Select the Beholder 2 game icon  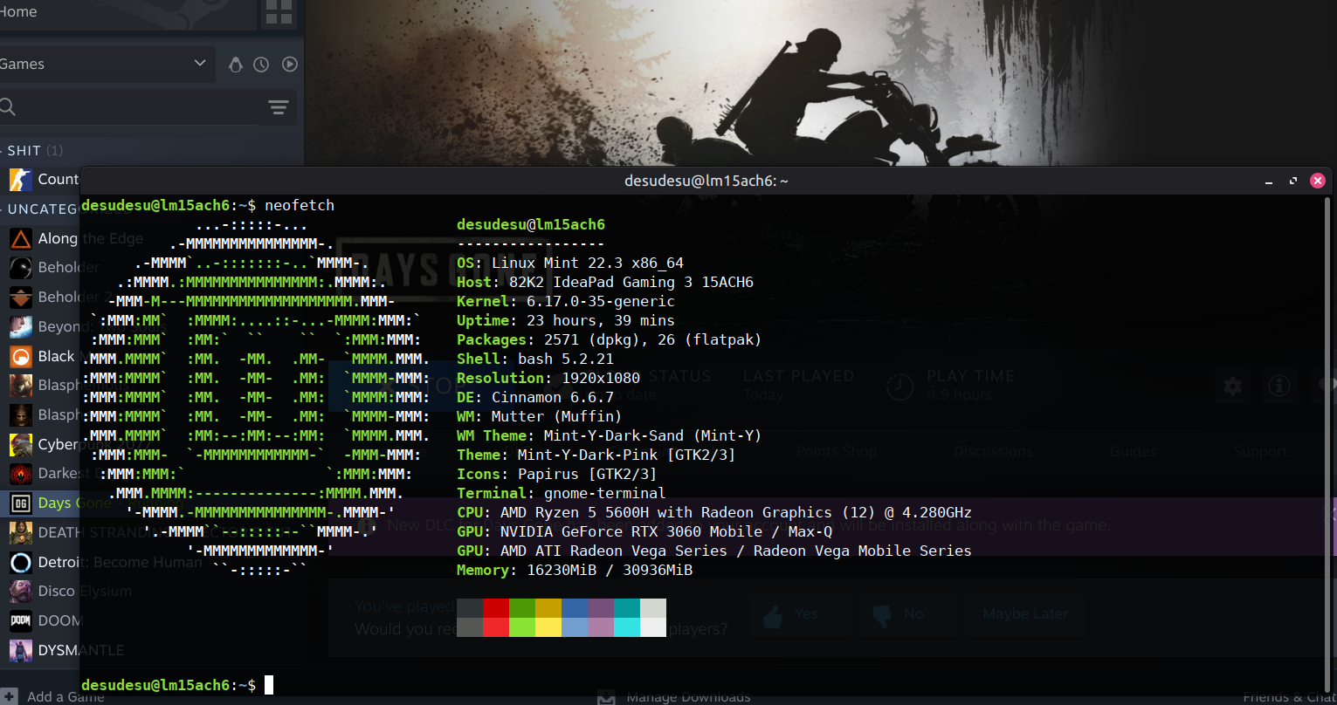(21, 298)
